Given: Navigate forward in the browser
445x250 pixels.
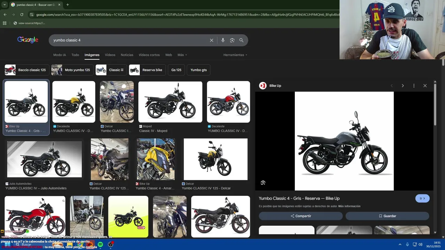Looking at the screenshot, I should (x=13, y=15).
